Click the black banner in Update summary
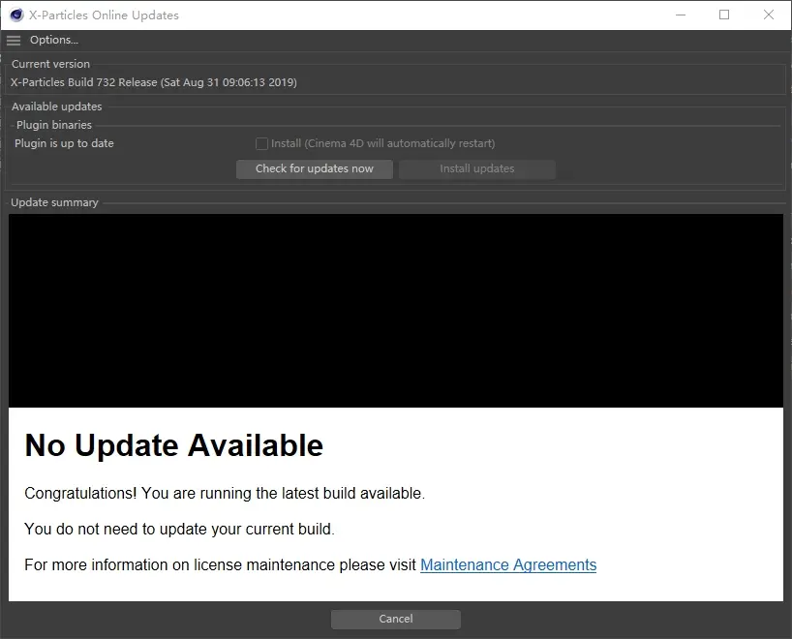 point(395,310)
